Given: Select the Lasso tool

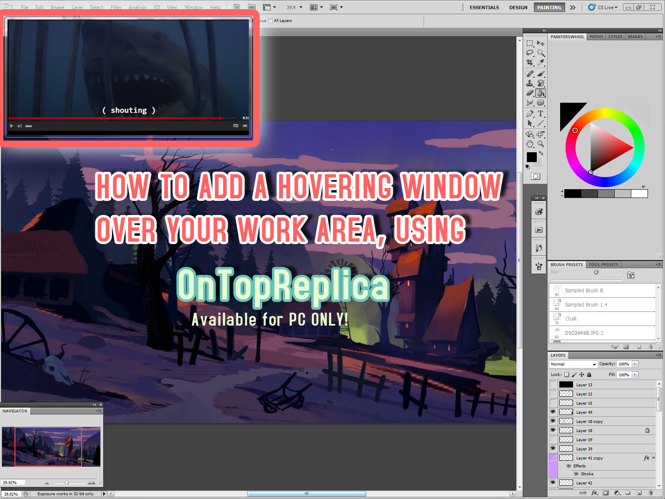Looking at the screenshot, I should [530, 53].
